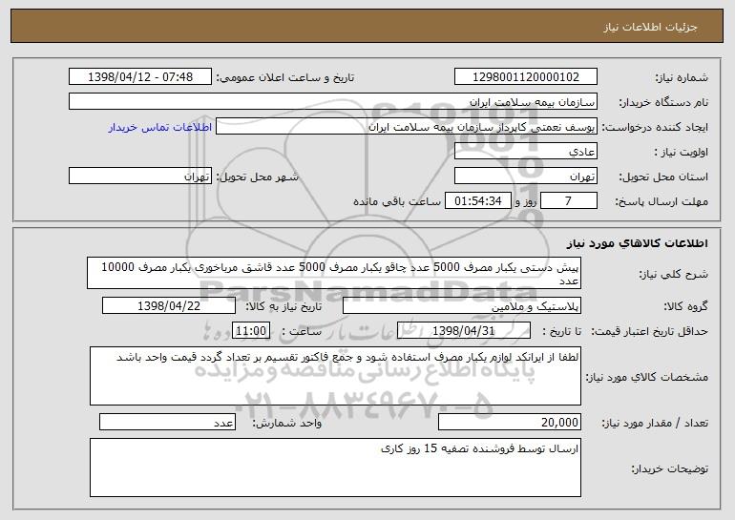This screenshot has width=735, height=520.
Task: Click the item specifications text area
Action: coord(335,376)
